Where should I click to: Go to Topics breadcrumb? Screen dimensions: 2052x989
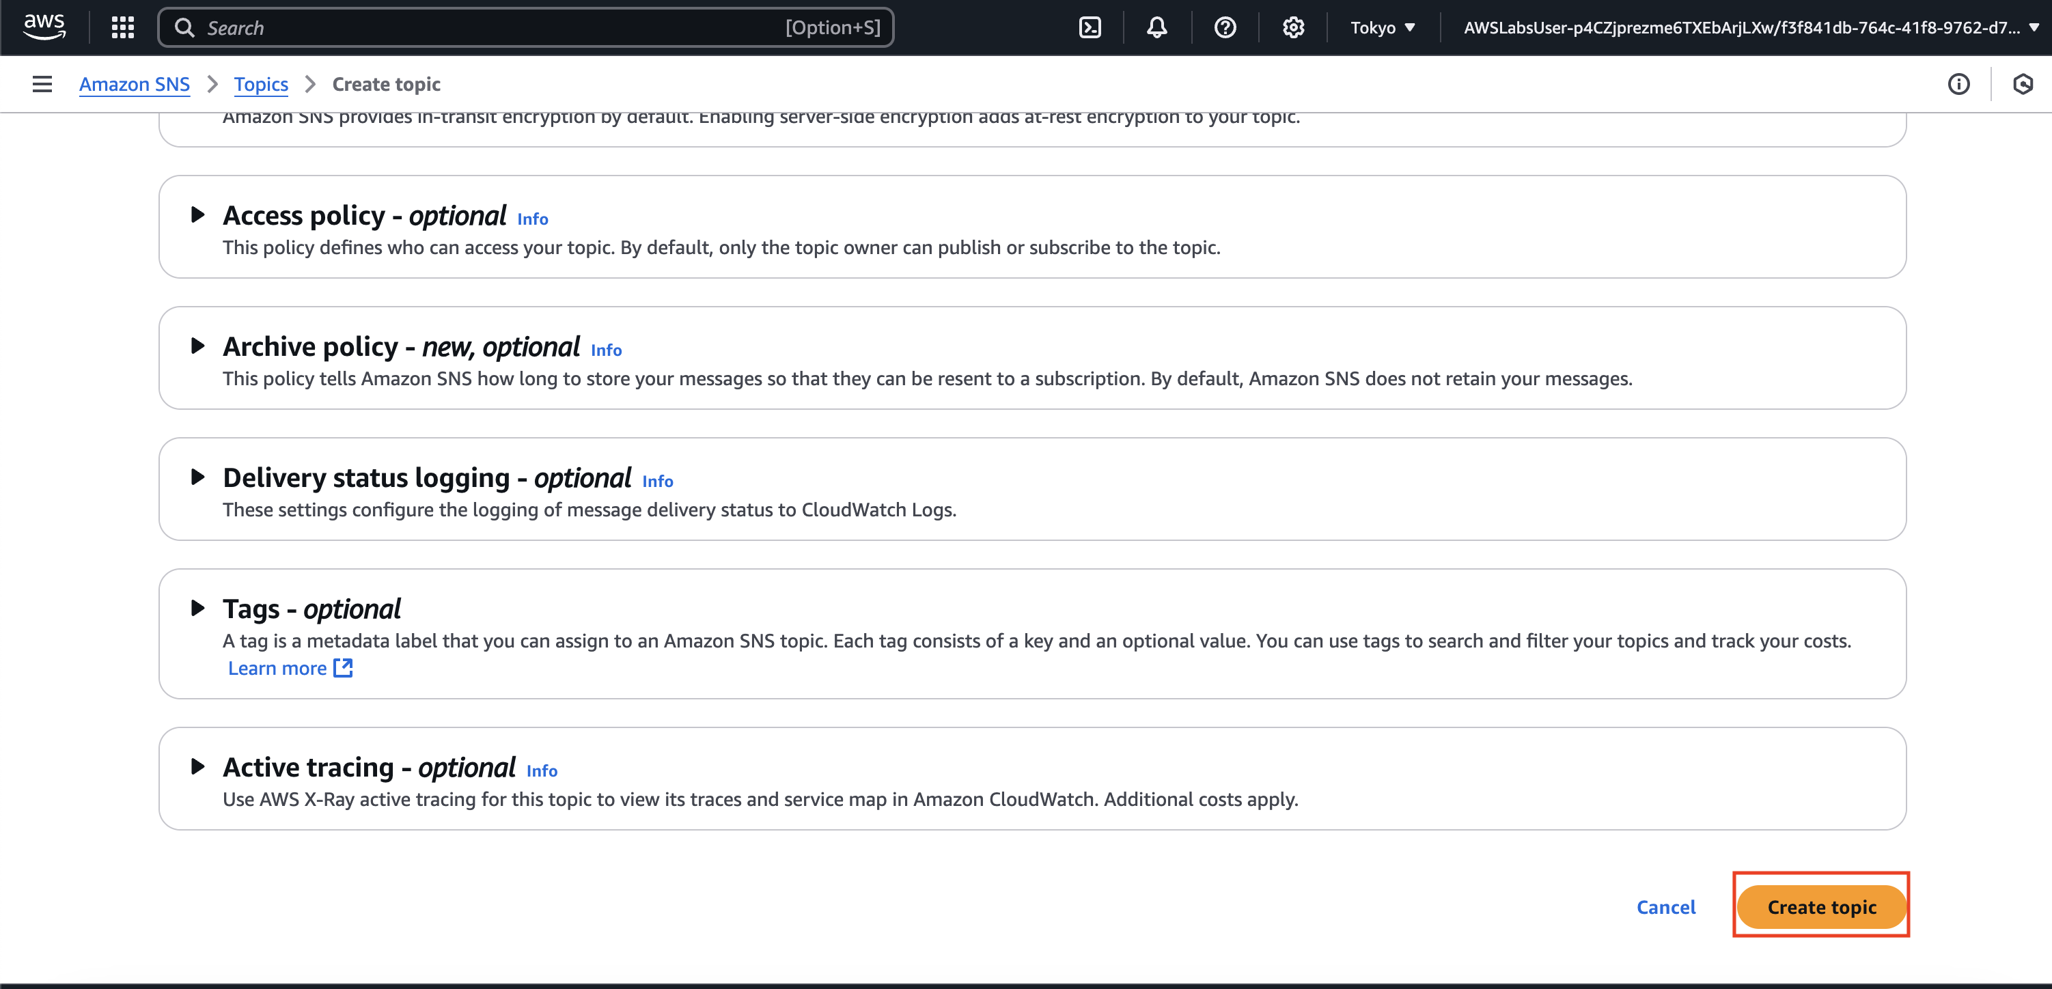260,83
